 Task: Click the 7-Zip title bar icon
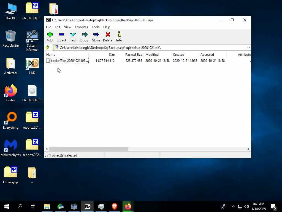tap(48, 20)
